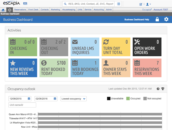Open the Reservations This Week tile

tap(147, 68)
